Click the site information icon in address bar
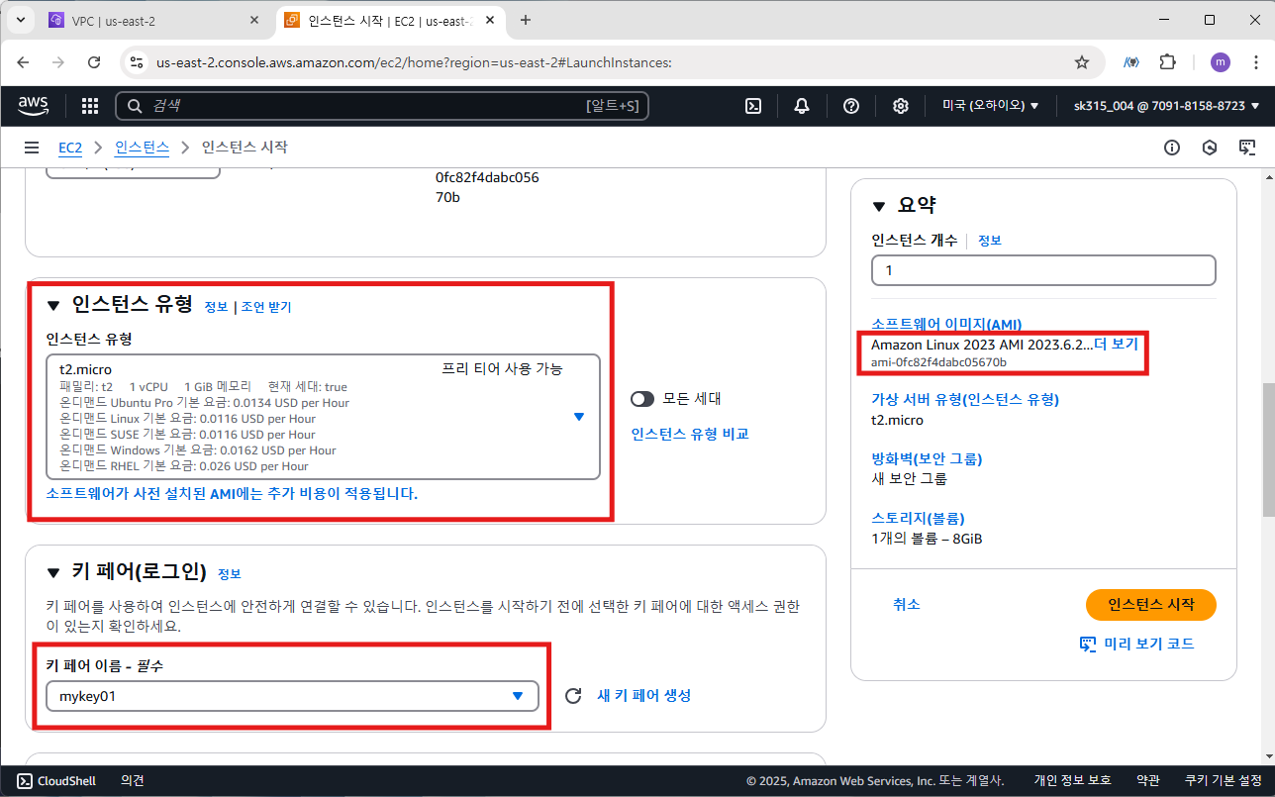 (138, 62)
